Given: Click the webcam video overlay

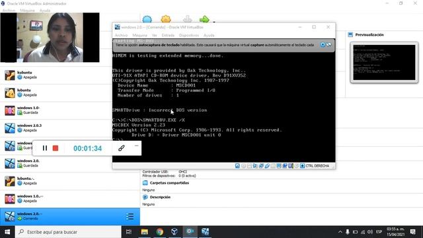Looking at the screenshot, I should (50, 37).
